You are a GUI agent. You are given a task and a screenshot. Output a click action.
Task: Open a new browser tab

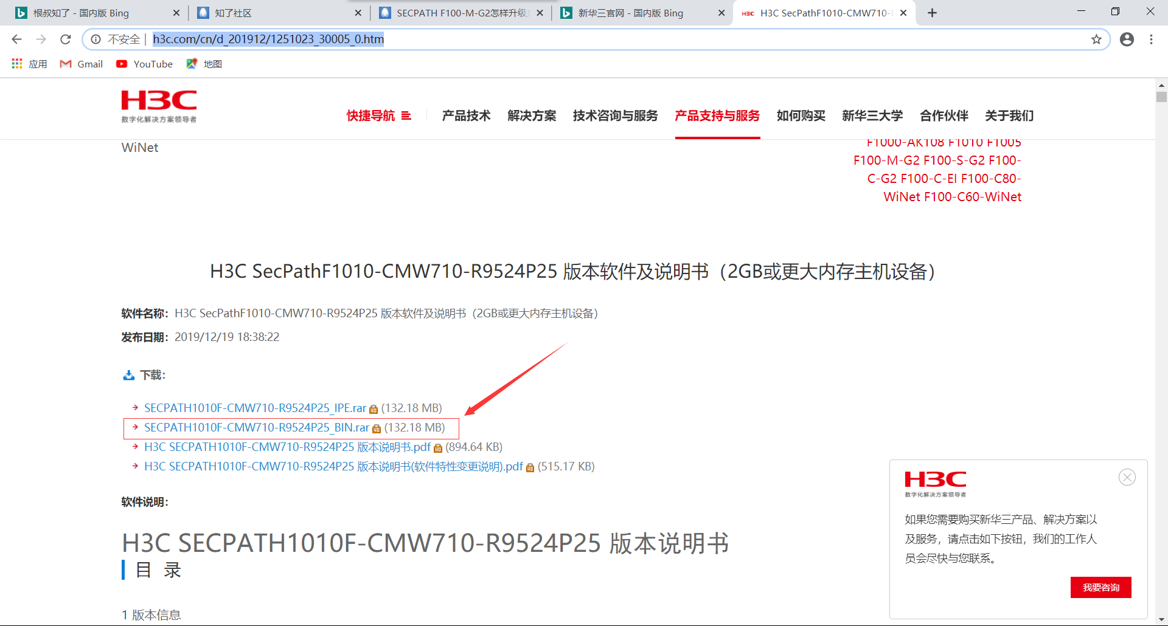click(932, 13)
